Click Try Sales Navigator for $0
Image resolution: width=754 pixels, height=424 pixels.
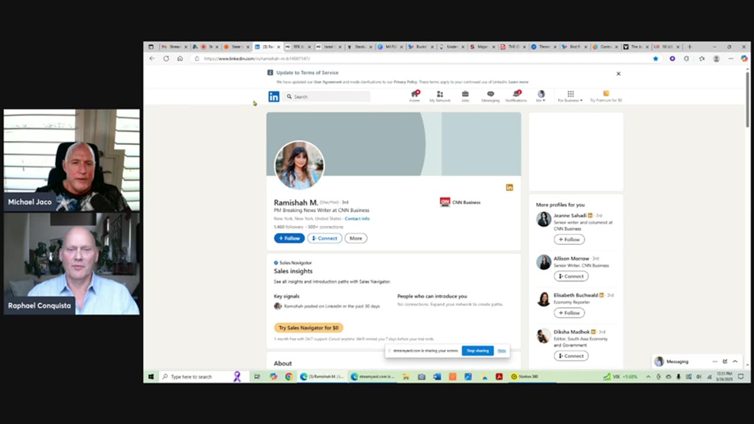pos(309,327)
